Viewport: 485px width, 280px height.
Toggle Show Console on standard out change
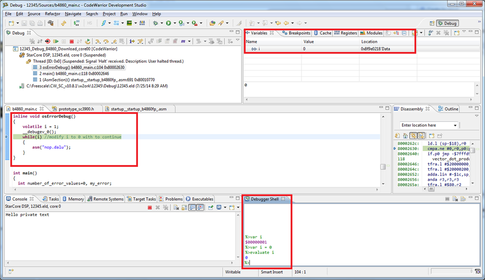point(192,207)
